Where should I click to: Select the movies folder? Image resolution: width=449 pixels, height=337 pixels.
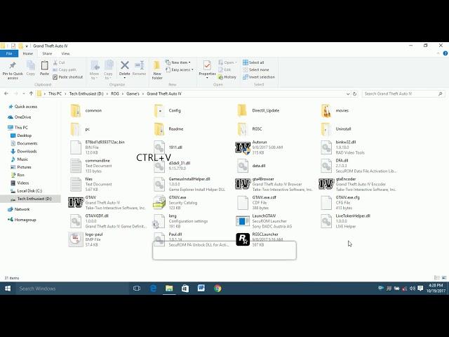coord(335,111)
